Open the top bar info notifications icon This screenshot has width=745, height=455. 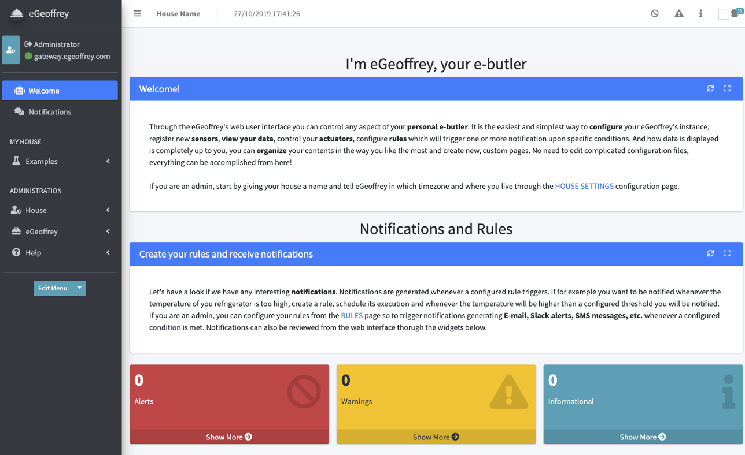pos(700,14)
